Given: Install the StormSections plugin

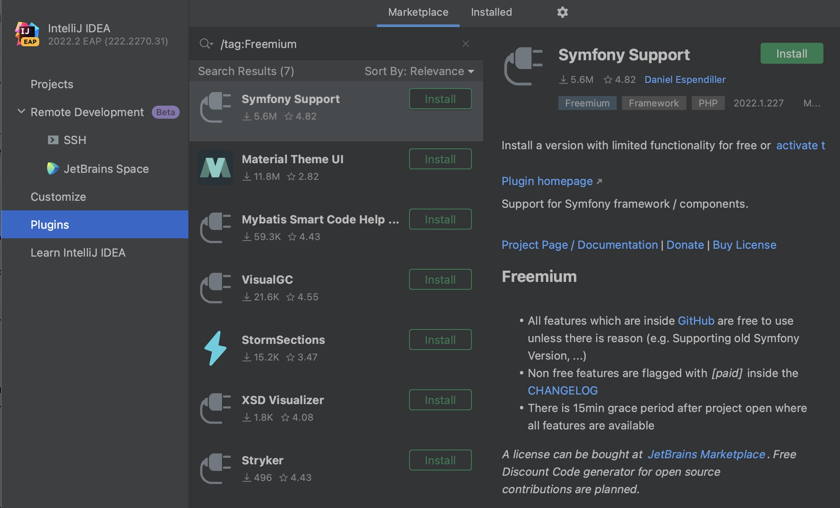Looking at the screenshot, I should point(440,340).
